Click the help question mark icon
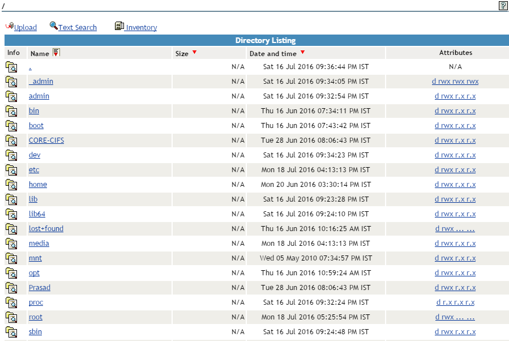 pyautogui.click(x=503, y=6)
